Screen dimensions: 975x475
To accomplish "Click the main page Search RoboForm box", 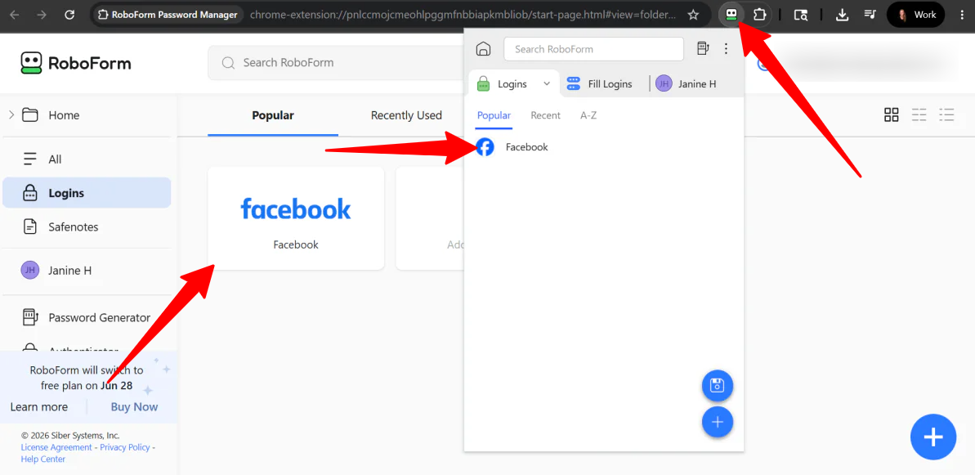I will (336, 63).
